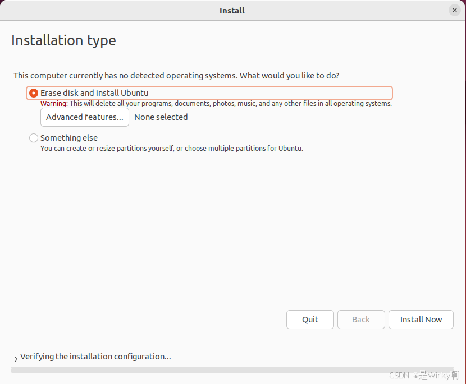The height and width of the screenshot is (384, 466).
Task: Click the Verifying the installation configuration text
Action: coord(95,357)
